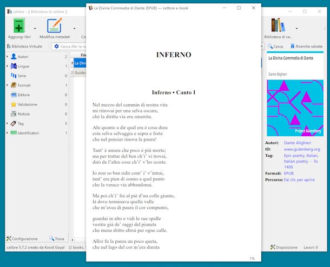Expand the Formati category arrow
The width and height of the screenshot is (330, 267).
point(7,85)
